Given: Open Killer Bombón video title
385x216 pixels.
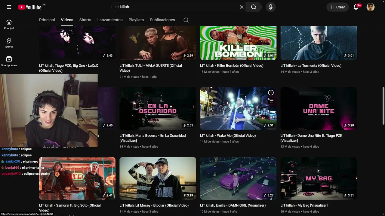Looking at the screenshot, I should point(232,65).
